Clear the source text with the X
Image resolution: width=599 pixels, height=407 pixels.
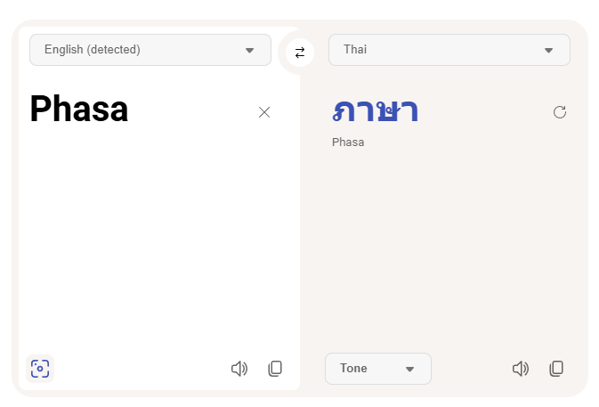tap(264, 112)
